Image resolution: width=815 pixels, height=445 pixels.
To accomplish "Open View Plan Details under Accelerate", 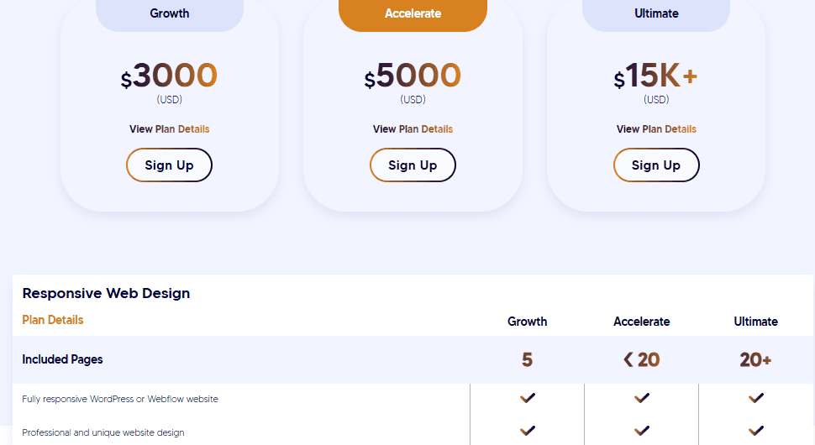I will click(x=413, y=129).
